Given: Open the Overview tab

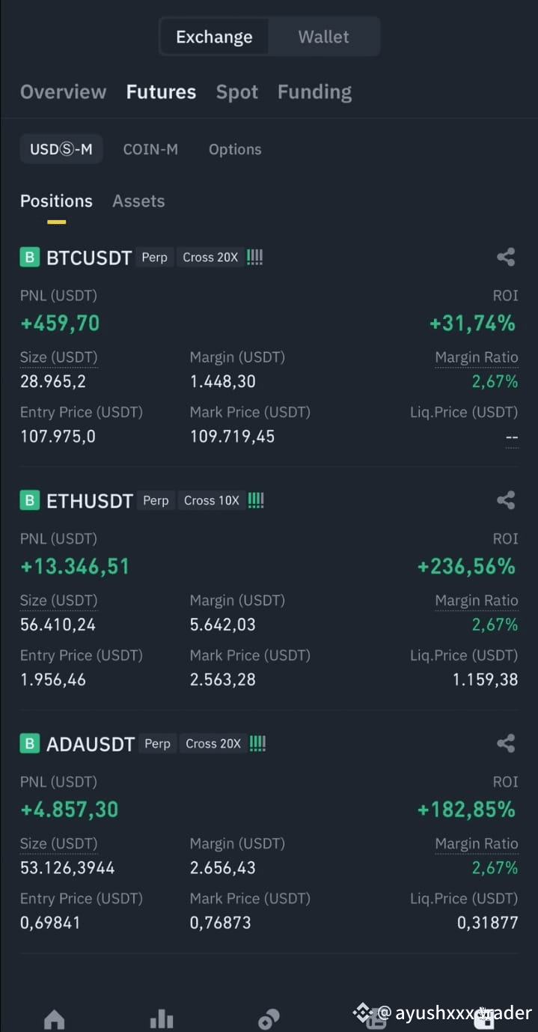Looking at the screenshot, I should 64,92.
